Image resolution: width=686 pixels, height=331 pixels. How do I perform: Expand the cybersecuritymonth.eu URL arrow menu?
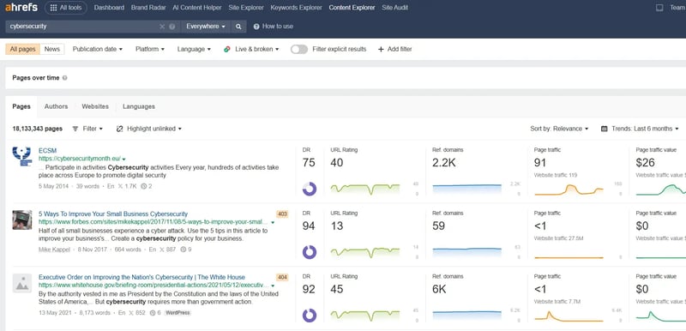pyautogui.click(x=124, y=159)
